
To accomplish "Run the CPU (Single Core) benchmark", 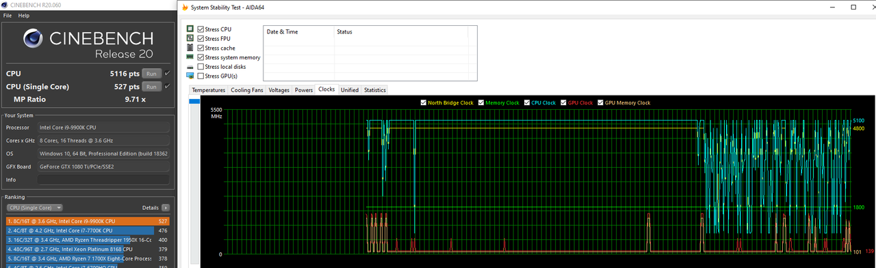I will pyautogui.click(x=152, y=87).
